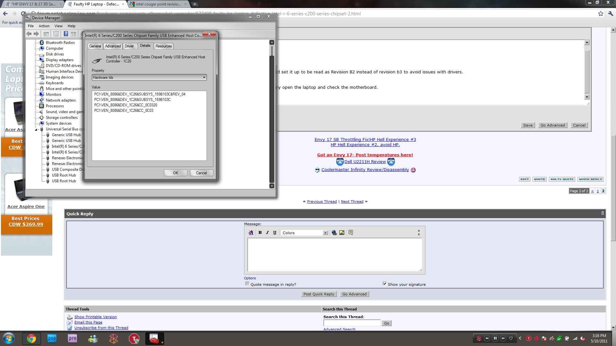Open the Property dropdown showing Hardware Ids
Viewport: 616px width, 346px height.
click(x=149, y=78)
